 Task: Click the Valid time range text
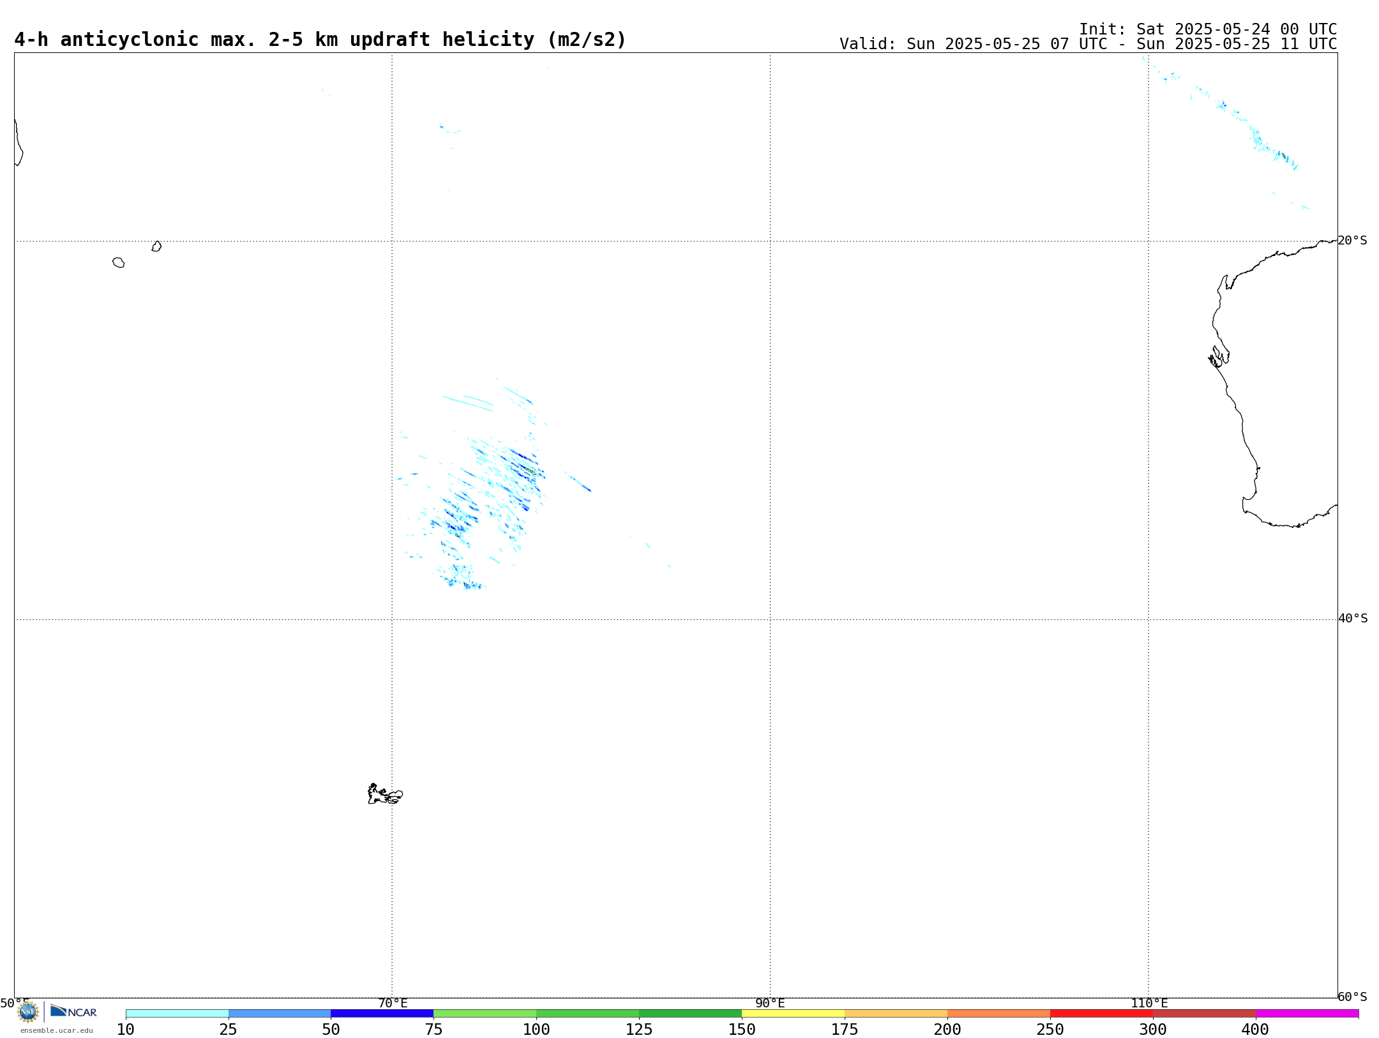click(1089, 44)
